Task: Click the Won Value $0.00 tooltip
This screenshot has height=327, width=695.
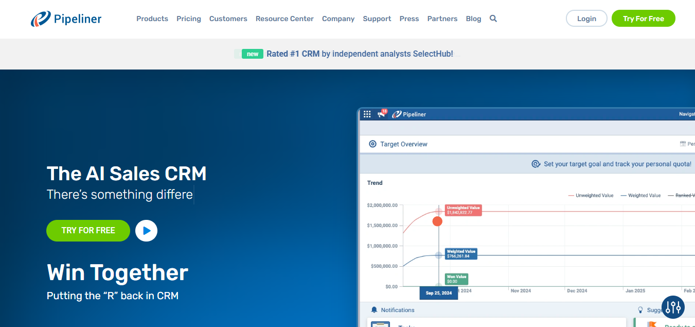Action: click(456, 279)
